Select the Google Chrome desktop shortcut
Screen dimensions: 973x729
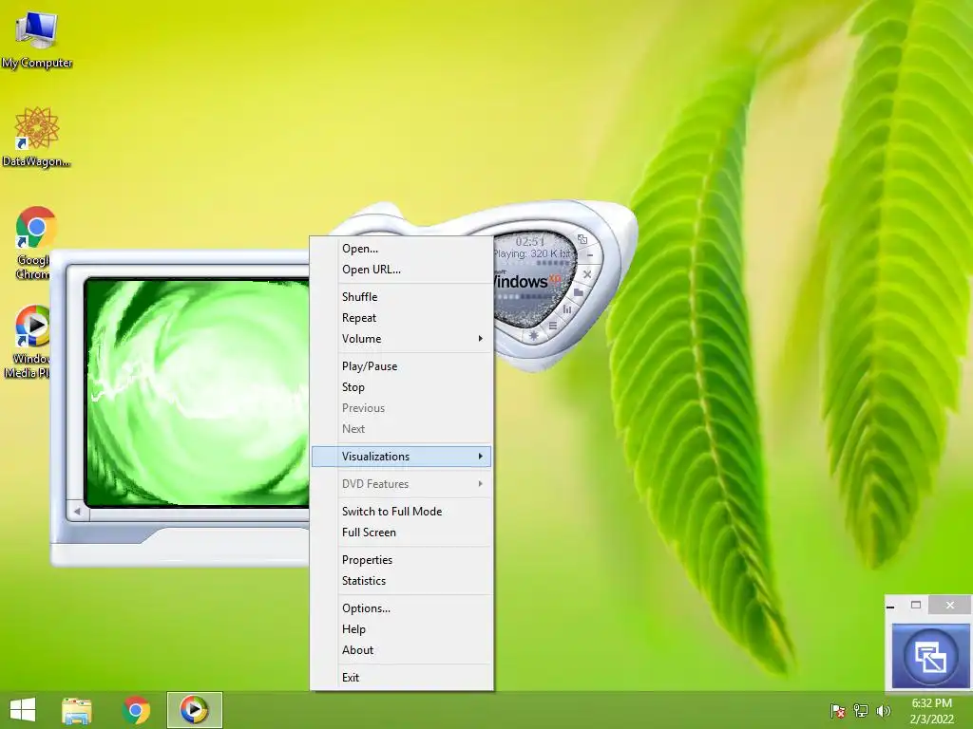pyautogui.click(x=33, y=243)
